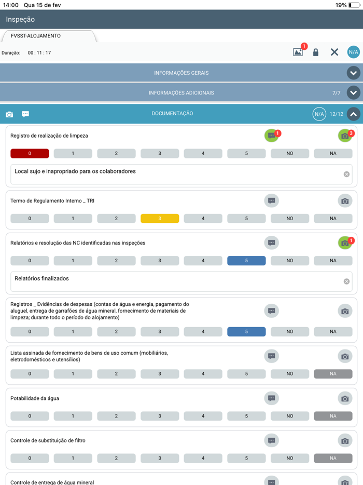363x485 pixels.
Task: Expand Informações Adicionais section chevron
Action: pos(354,93)
